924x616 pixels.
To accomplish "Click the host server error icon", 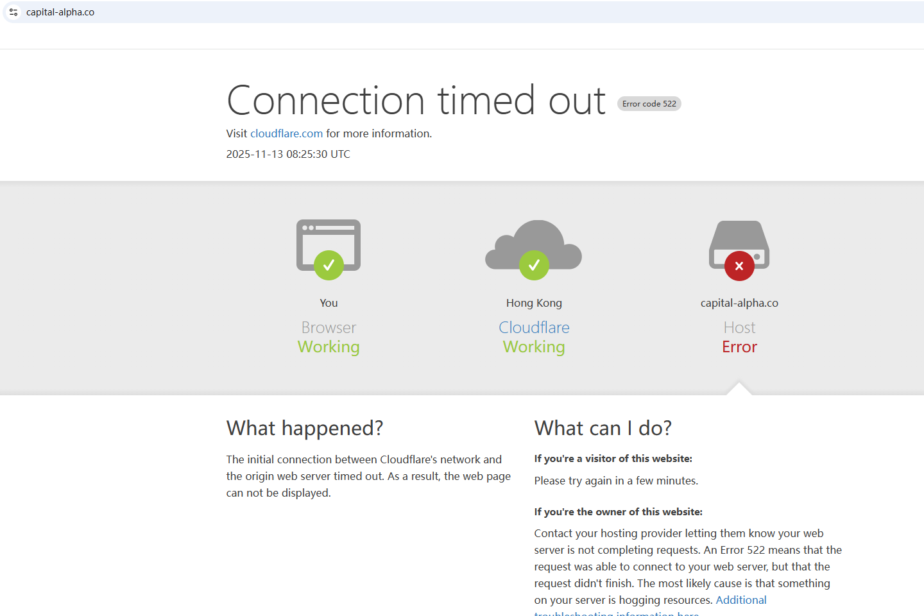I will [739, 250].
